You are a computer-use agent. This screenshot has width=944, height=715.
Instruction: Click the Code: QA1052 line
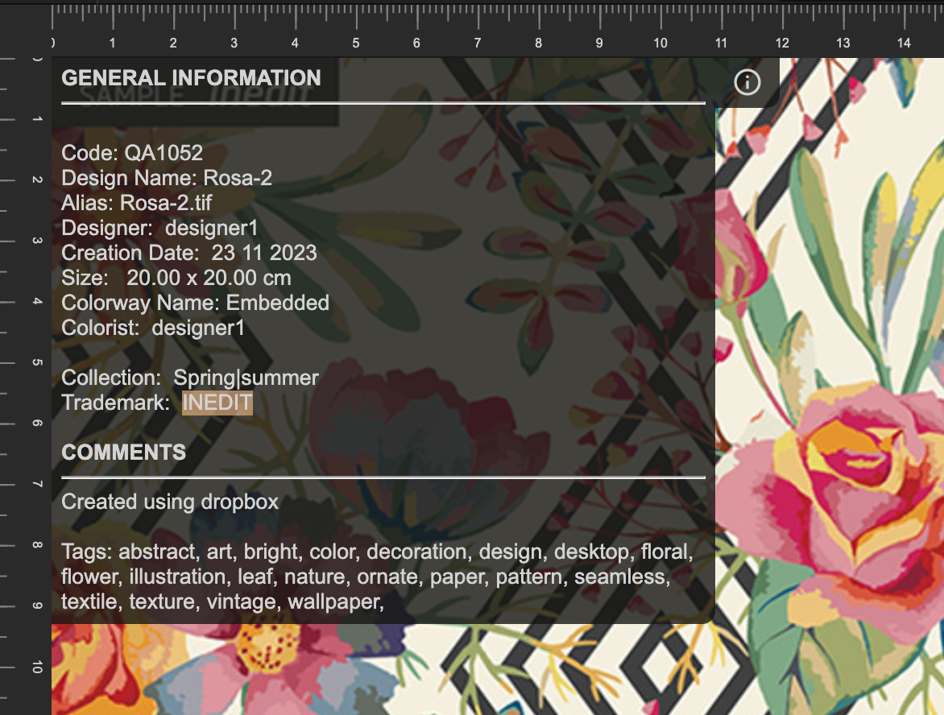pos(132,153)
